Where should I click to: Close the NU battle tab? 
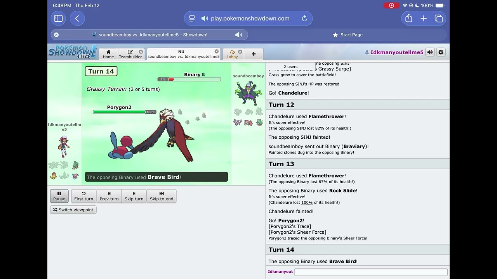click(217, 52)
